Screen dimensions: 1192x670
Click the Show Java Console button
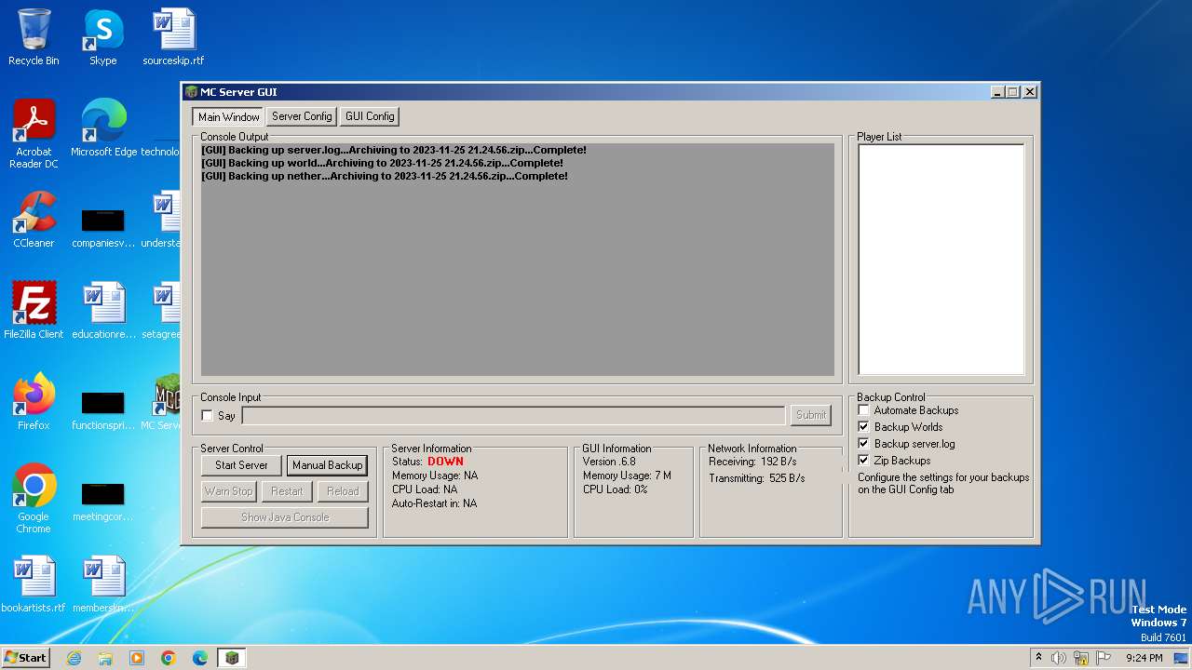(x=285, y=517)
